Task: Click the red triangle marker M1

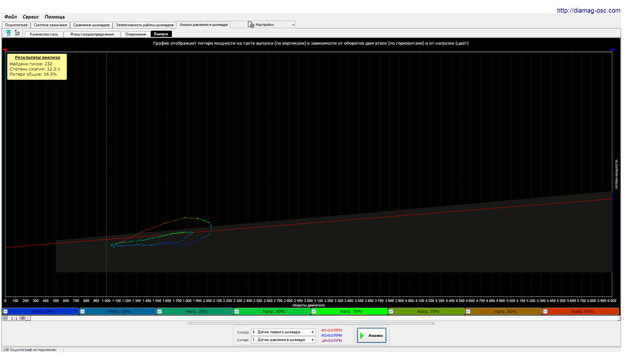Action: (x=5, y=50)
